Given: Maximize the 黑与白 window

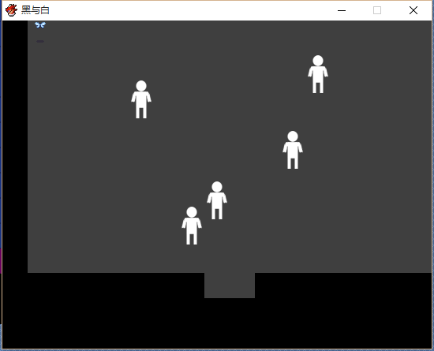Looking at the screenshot, I should 377,10.
